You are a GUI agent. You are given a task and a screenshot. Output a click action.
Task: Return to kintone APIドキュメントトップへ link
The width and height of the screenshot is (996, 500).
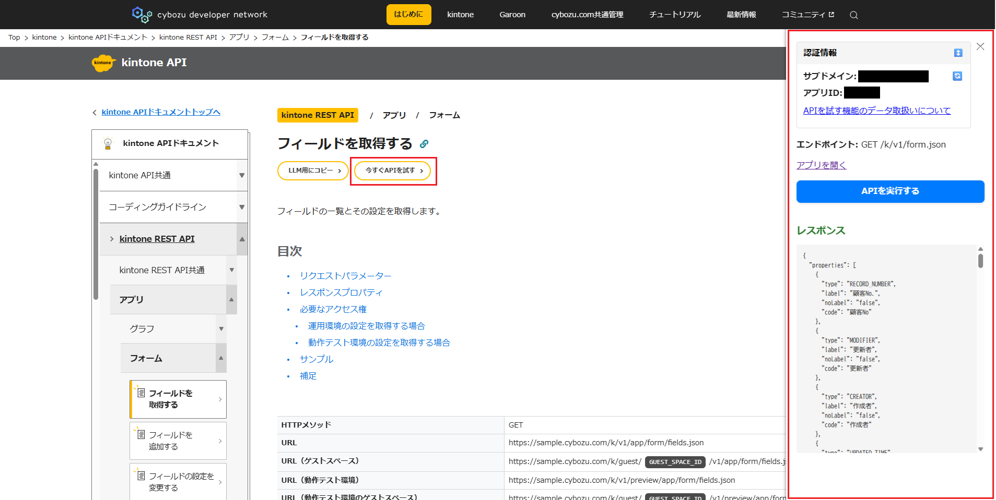click(x=161, y=112)
